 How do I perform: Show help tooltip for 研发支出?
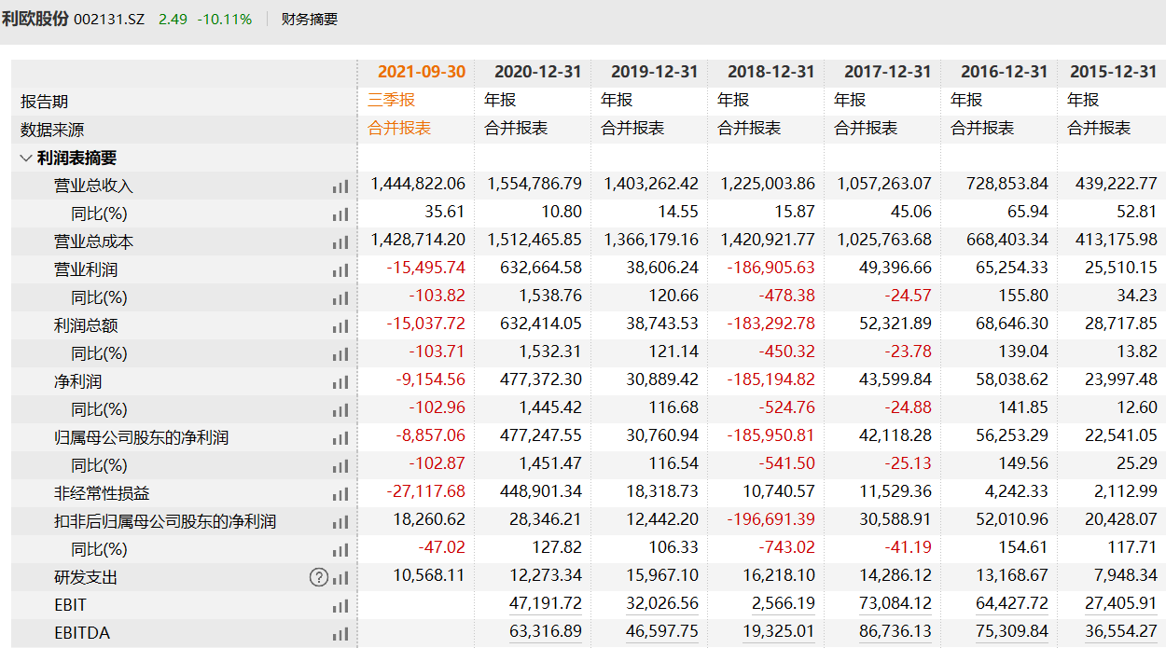tap(318, 577)
